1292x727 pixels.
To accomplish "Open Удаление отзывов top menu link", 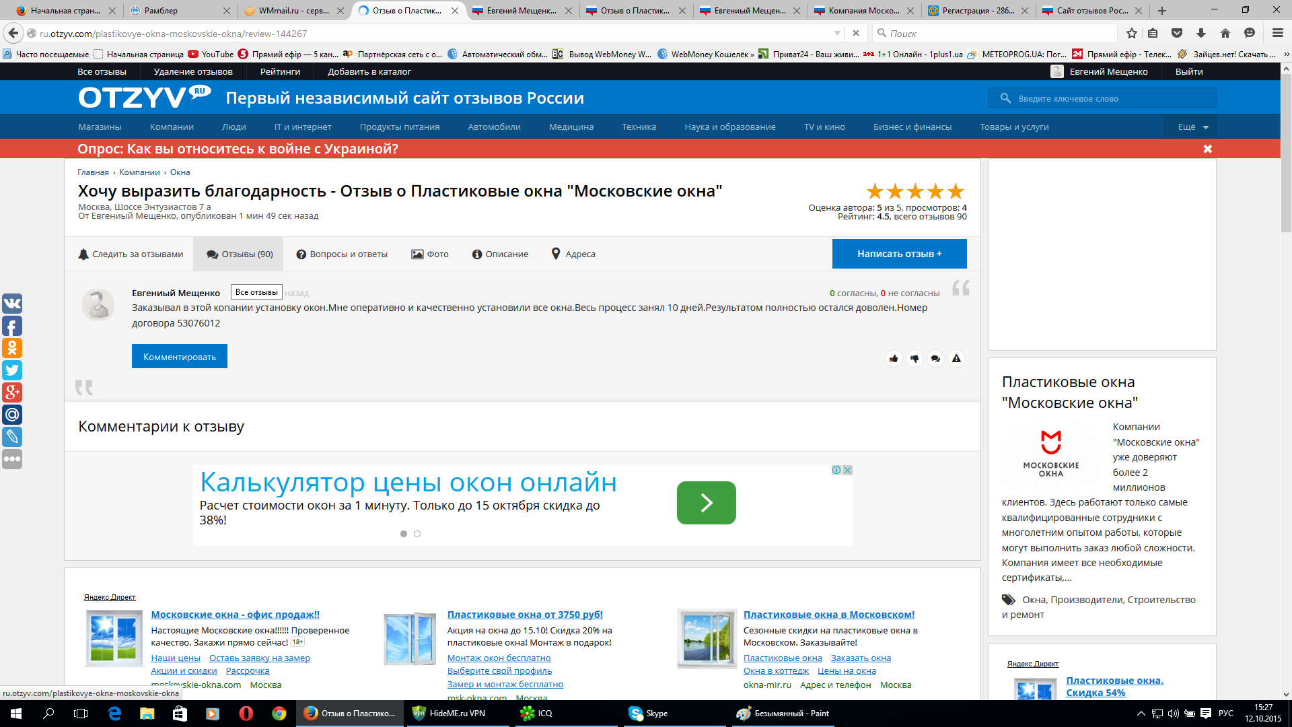I will click(x=193, y=72).
